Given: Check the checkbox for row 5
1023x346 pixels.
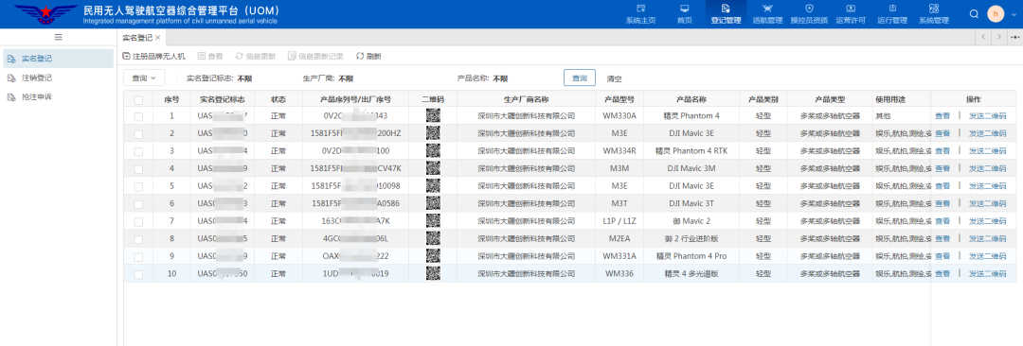Looking at the screenshot, I should 138,186.
